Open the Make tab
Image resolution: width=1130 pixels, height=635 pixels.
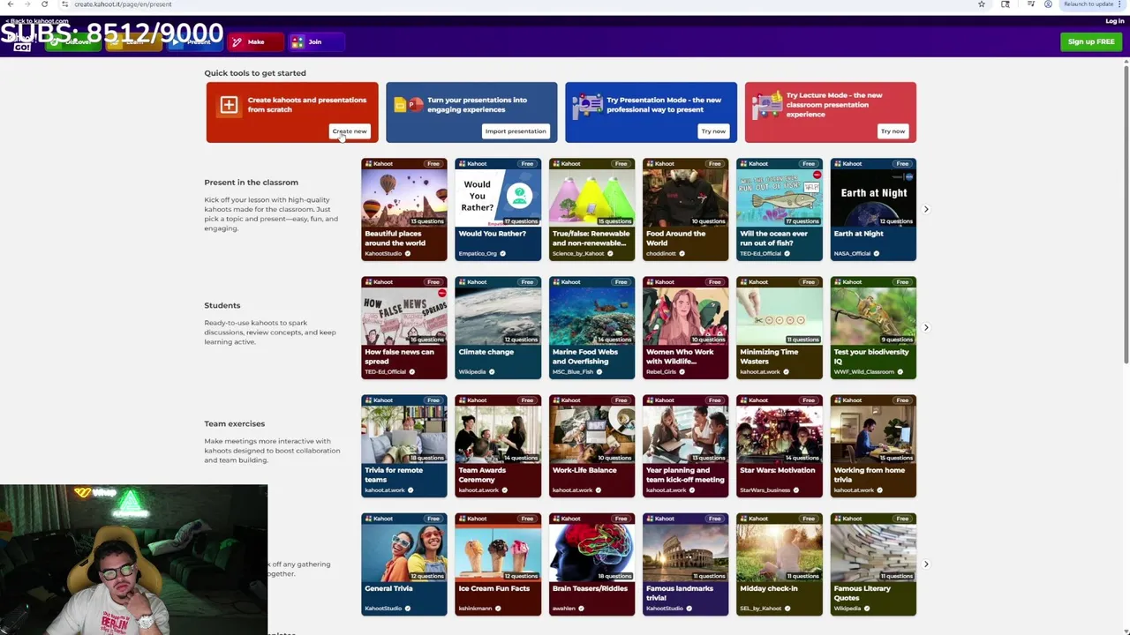click(x=254, y=41)
